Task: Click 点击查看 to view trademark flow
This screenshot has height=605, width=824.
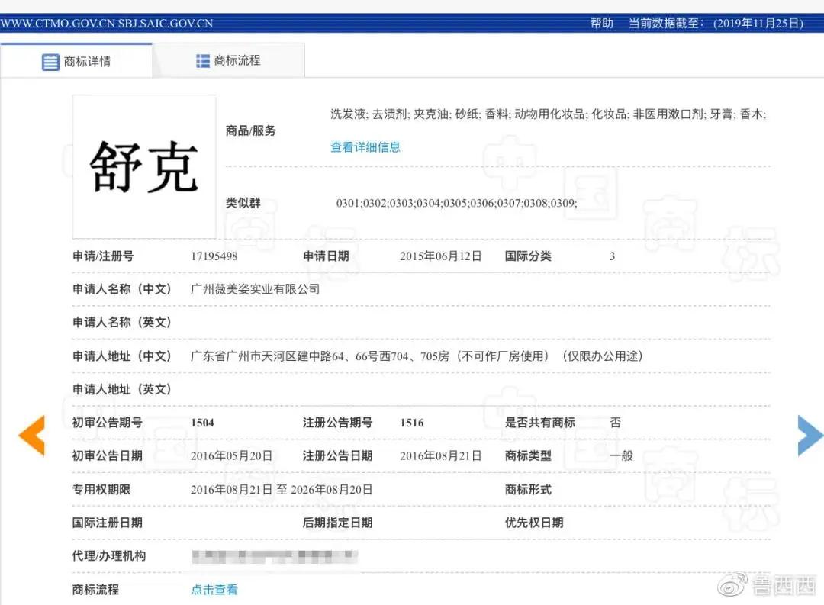Action: point(214,590)
